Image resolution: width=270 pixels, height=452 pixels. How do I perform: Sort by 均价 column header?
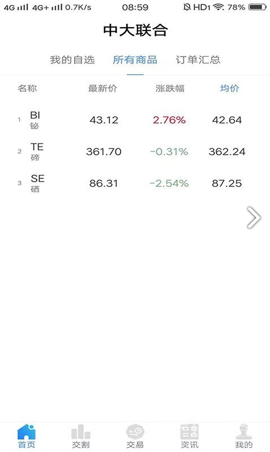click(x=229, y=88)
